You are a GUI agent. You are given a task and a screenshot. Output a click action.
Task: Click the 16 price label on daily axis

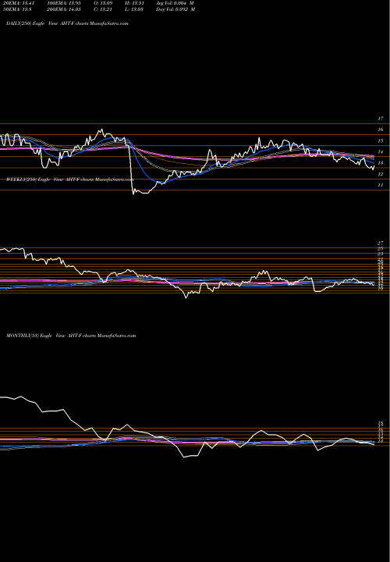pyautogui.click(x=381, y=130)
